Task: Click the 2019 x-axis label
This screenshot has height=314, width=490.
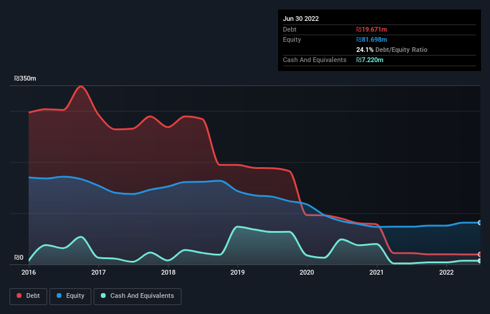Action: 238,272
